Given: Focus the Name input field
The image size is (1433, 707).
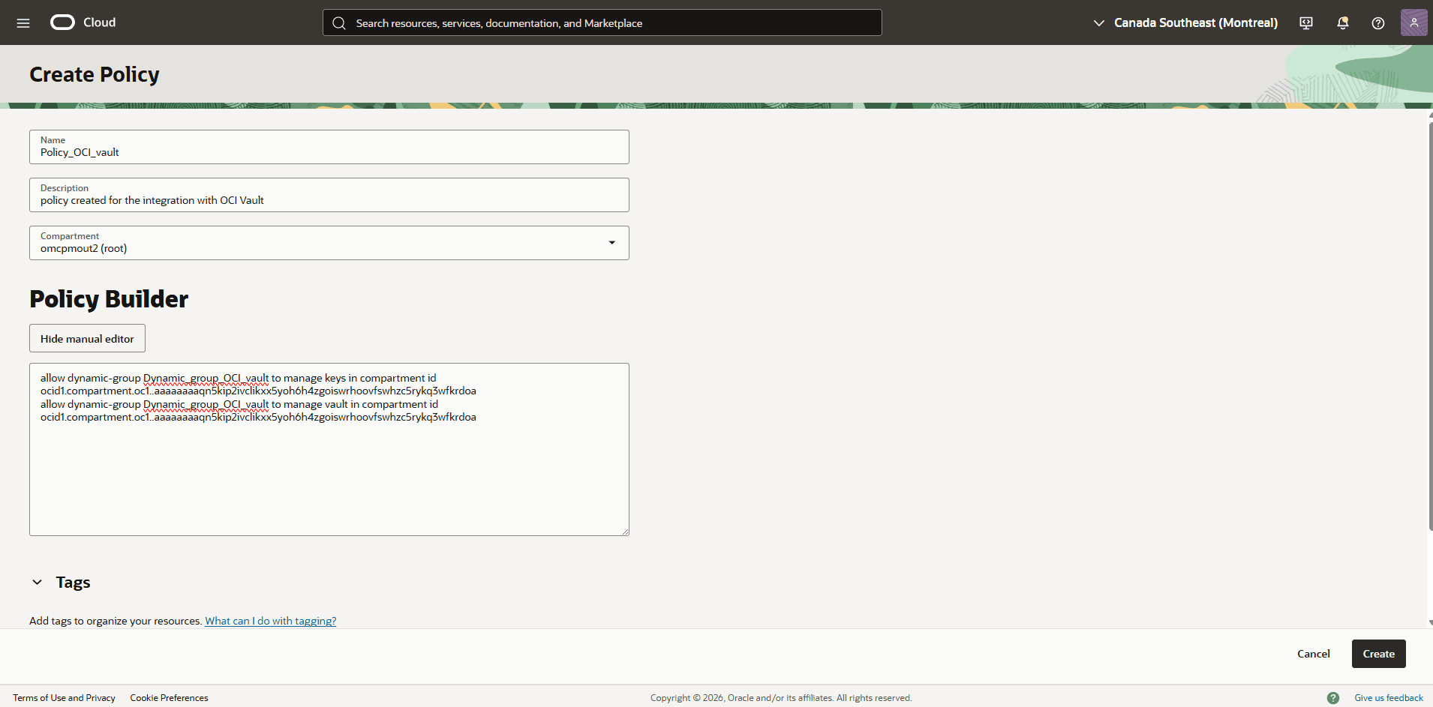Looking at the screenshot, I should click(329, 147).
